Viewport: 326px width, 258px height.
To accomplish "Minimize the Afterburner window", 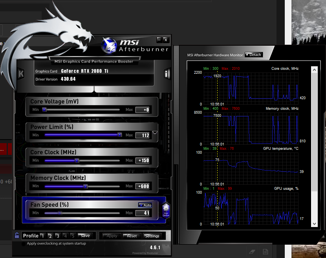I will pyautogui.click(x=159, y=40).
